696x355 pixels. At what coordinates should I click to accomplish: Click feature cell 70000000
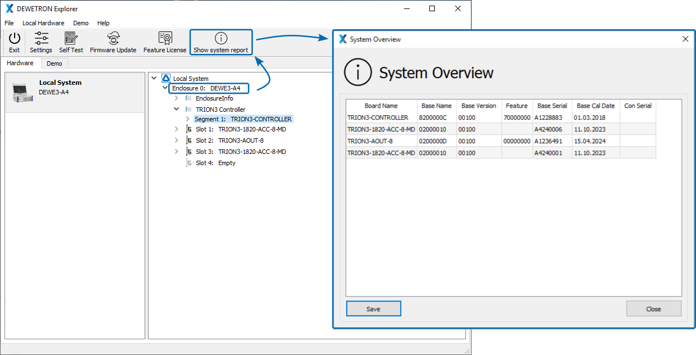[517, 117]
